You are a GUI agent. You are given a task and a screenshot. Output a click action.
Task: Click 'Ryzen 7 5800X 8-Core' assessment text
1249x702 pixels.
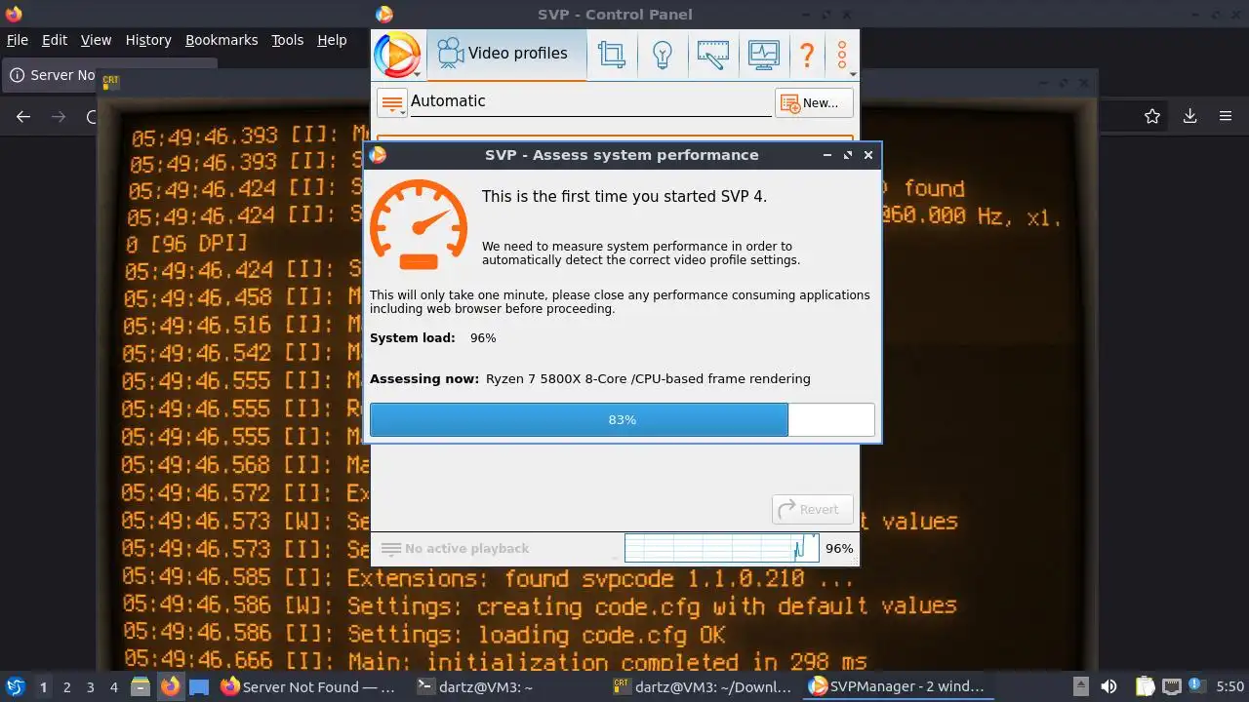tap(557, 378)
